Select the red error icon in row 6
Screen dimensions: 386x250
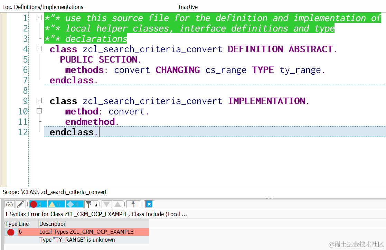point(11,232)
